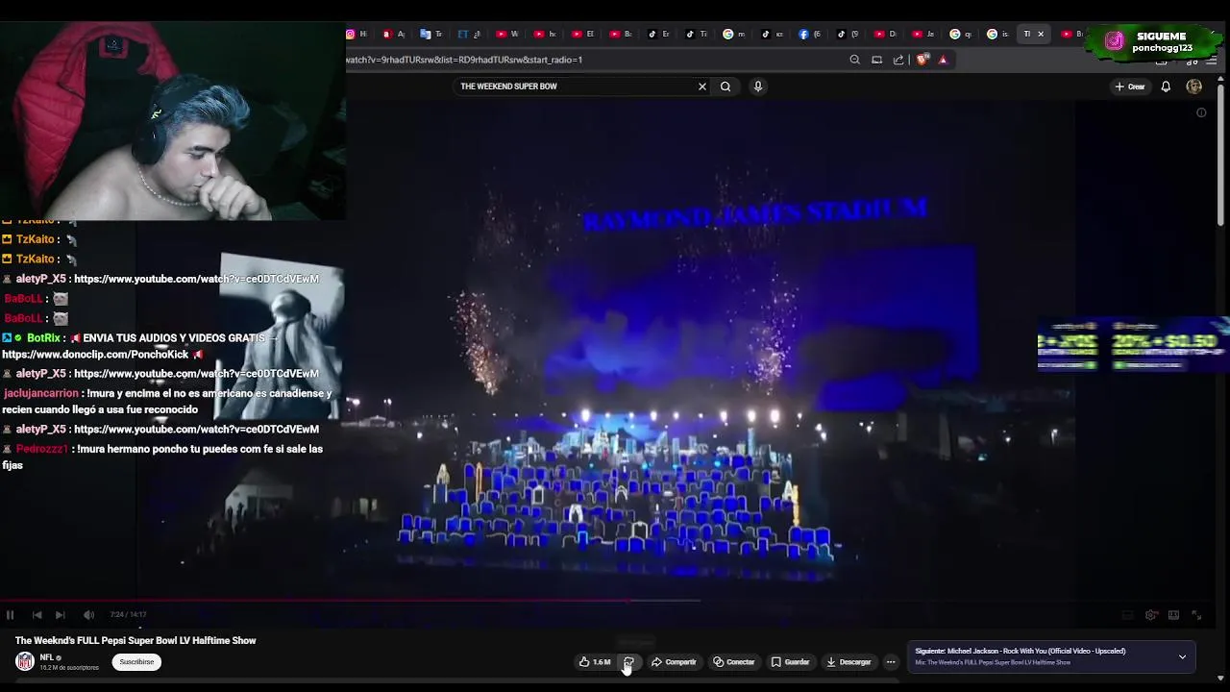Dislike the halftime show video
Screen dimensions: 1230x692
point(628,662)
